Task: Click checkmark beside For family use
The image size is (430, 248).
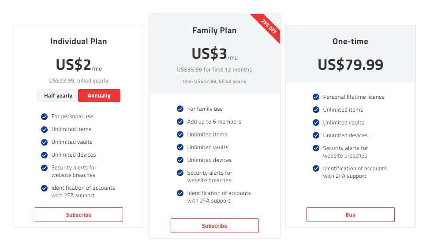Action: 180,109
